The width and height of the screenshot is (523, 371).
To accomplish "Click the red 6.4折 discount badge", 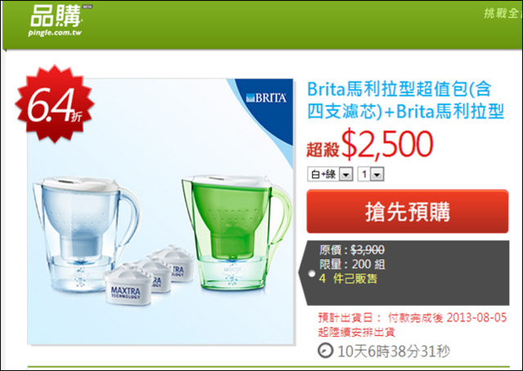I will [x=55, y=104].
